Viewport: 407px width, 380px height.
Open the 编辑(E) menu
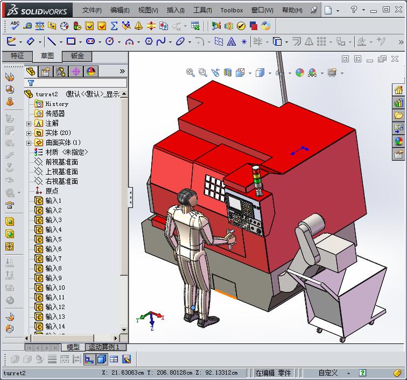point(120,10)
